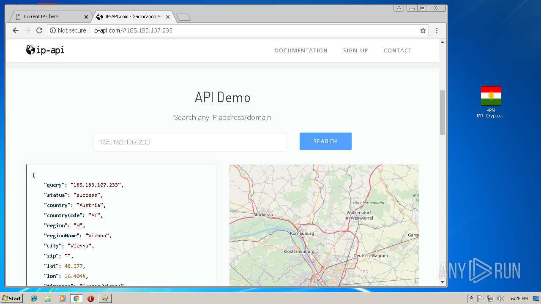Click the IP address search field
The width and height of the screenshot is (541, 304).
click(x=190, y=142)
